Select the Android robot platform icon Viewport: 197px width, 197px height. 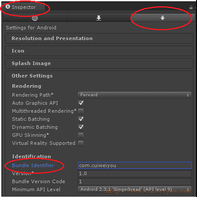[x=162, y=18]
